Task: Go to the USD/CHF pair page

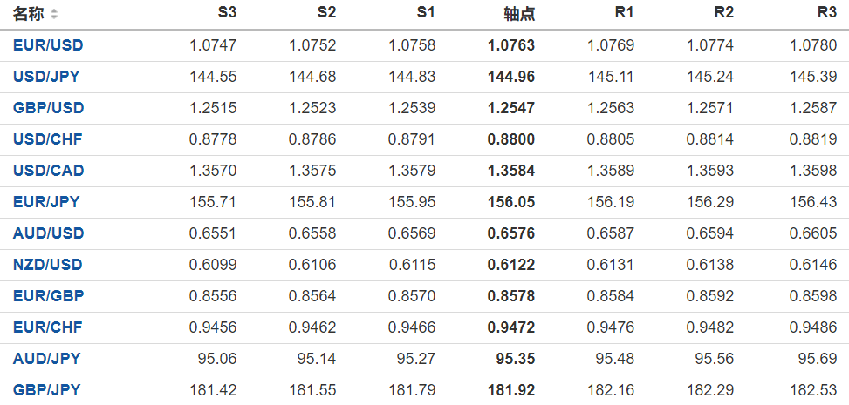Action: tap(48, 139)
